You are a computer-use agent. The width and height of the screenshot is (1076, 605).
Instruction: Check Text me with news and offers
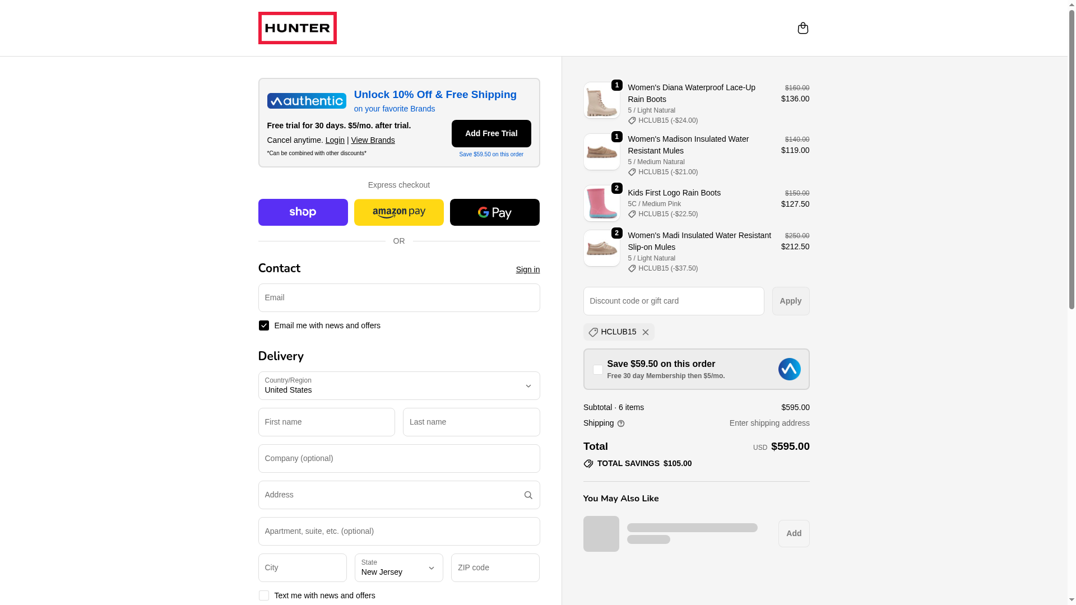pyautogui.click(x=264, y=595)
